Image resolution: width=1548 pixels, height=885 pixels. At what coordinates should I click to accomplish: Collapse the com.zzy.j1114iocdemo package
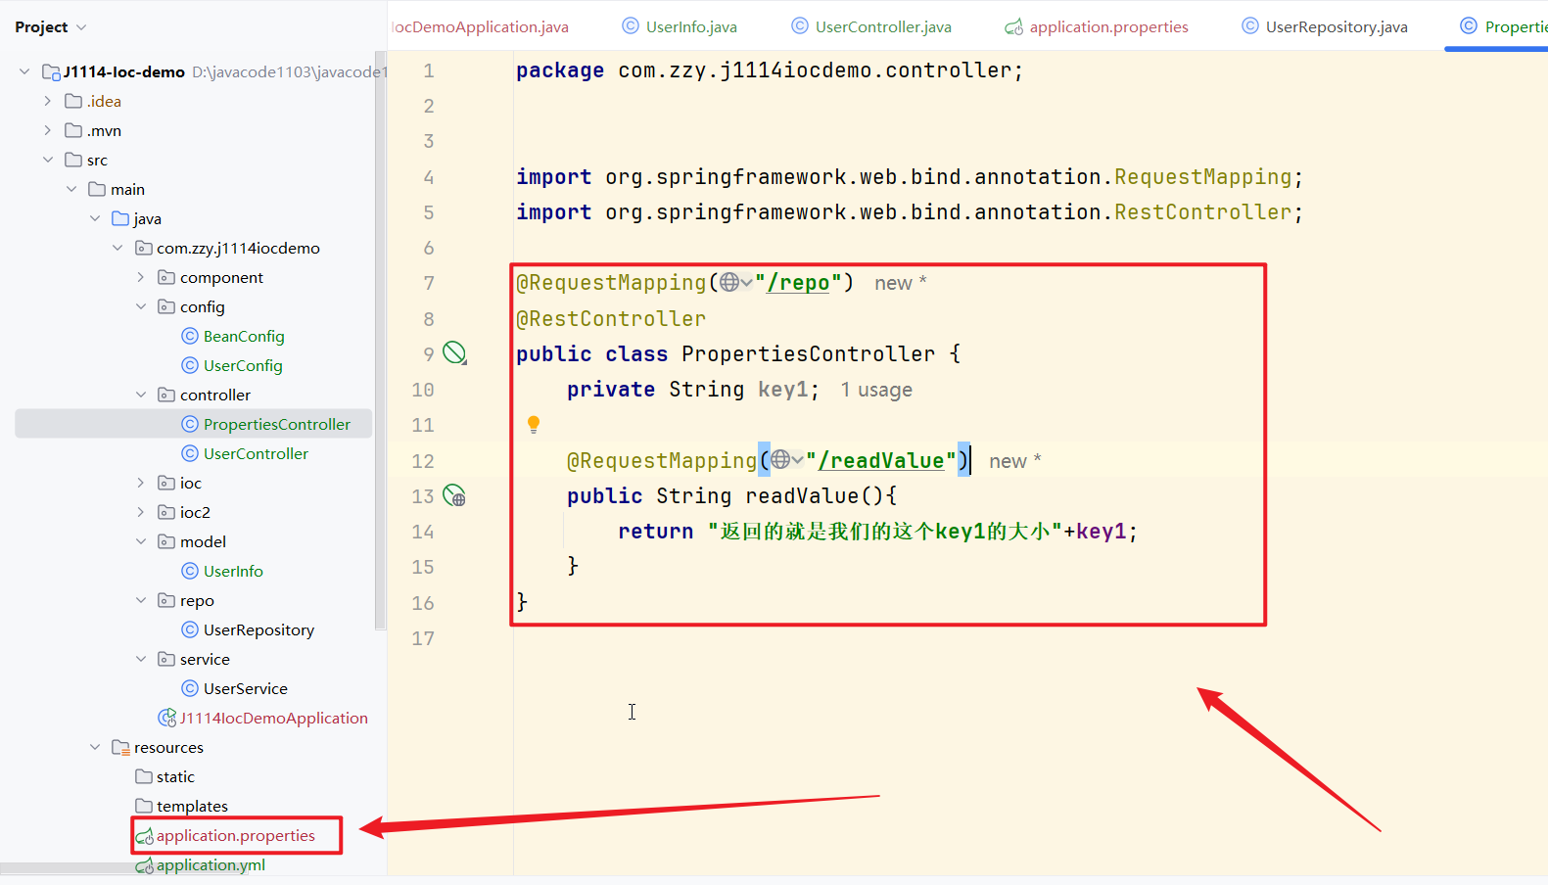117,248
